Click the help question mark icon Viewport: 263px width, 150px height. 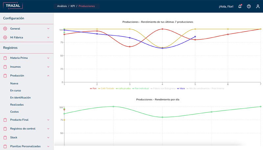point(249,6)
